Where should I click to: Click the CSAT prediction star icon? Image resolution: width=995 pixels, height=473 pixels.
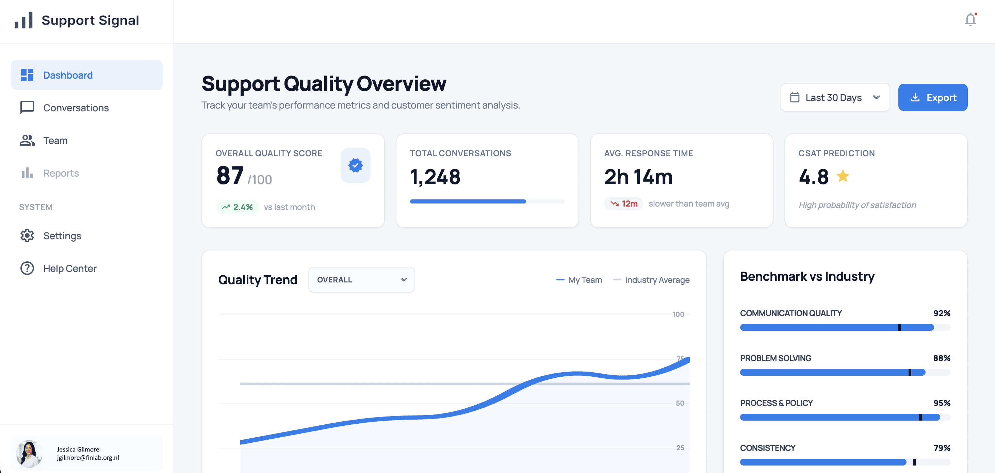coord(843,177)
